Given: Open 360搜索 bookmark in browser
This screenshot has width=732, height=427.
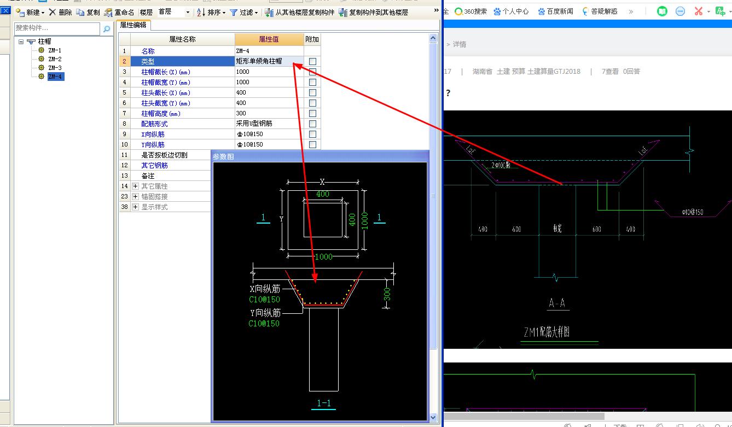Looking at the screenshot, I should pyautogui.click(x=470, y=11).
